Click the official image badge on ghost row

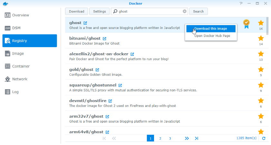pos(246,24)
